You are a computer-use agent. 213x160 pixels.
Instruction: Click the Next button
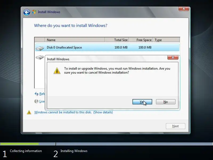[175, 126]
